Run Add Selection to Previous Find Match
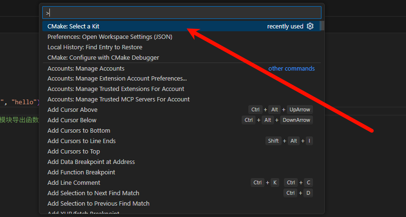 (181, 204)
